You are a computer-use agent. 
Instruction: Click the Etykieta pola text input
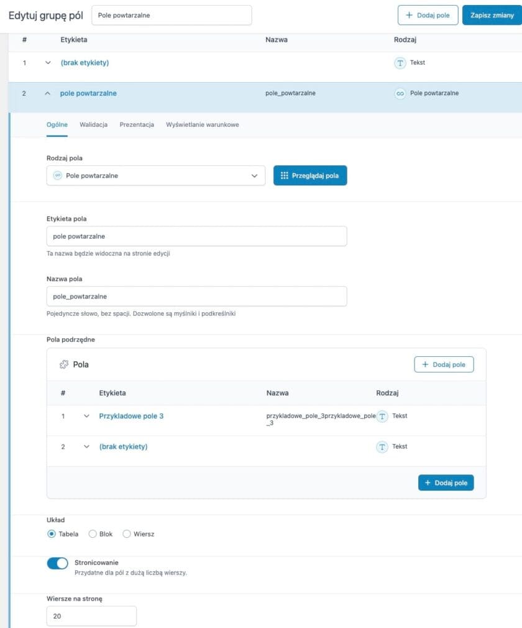(x=196, y=236)
